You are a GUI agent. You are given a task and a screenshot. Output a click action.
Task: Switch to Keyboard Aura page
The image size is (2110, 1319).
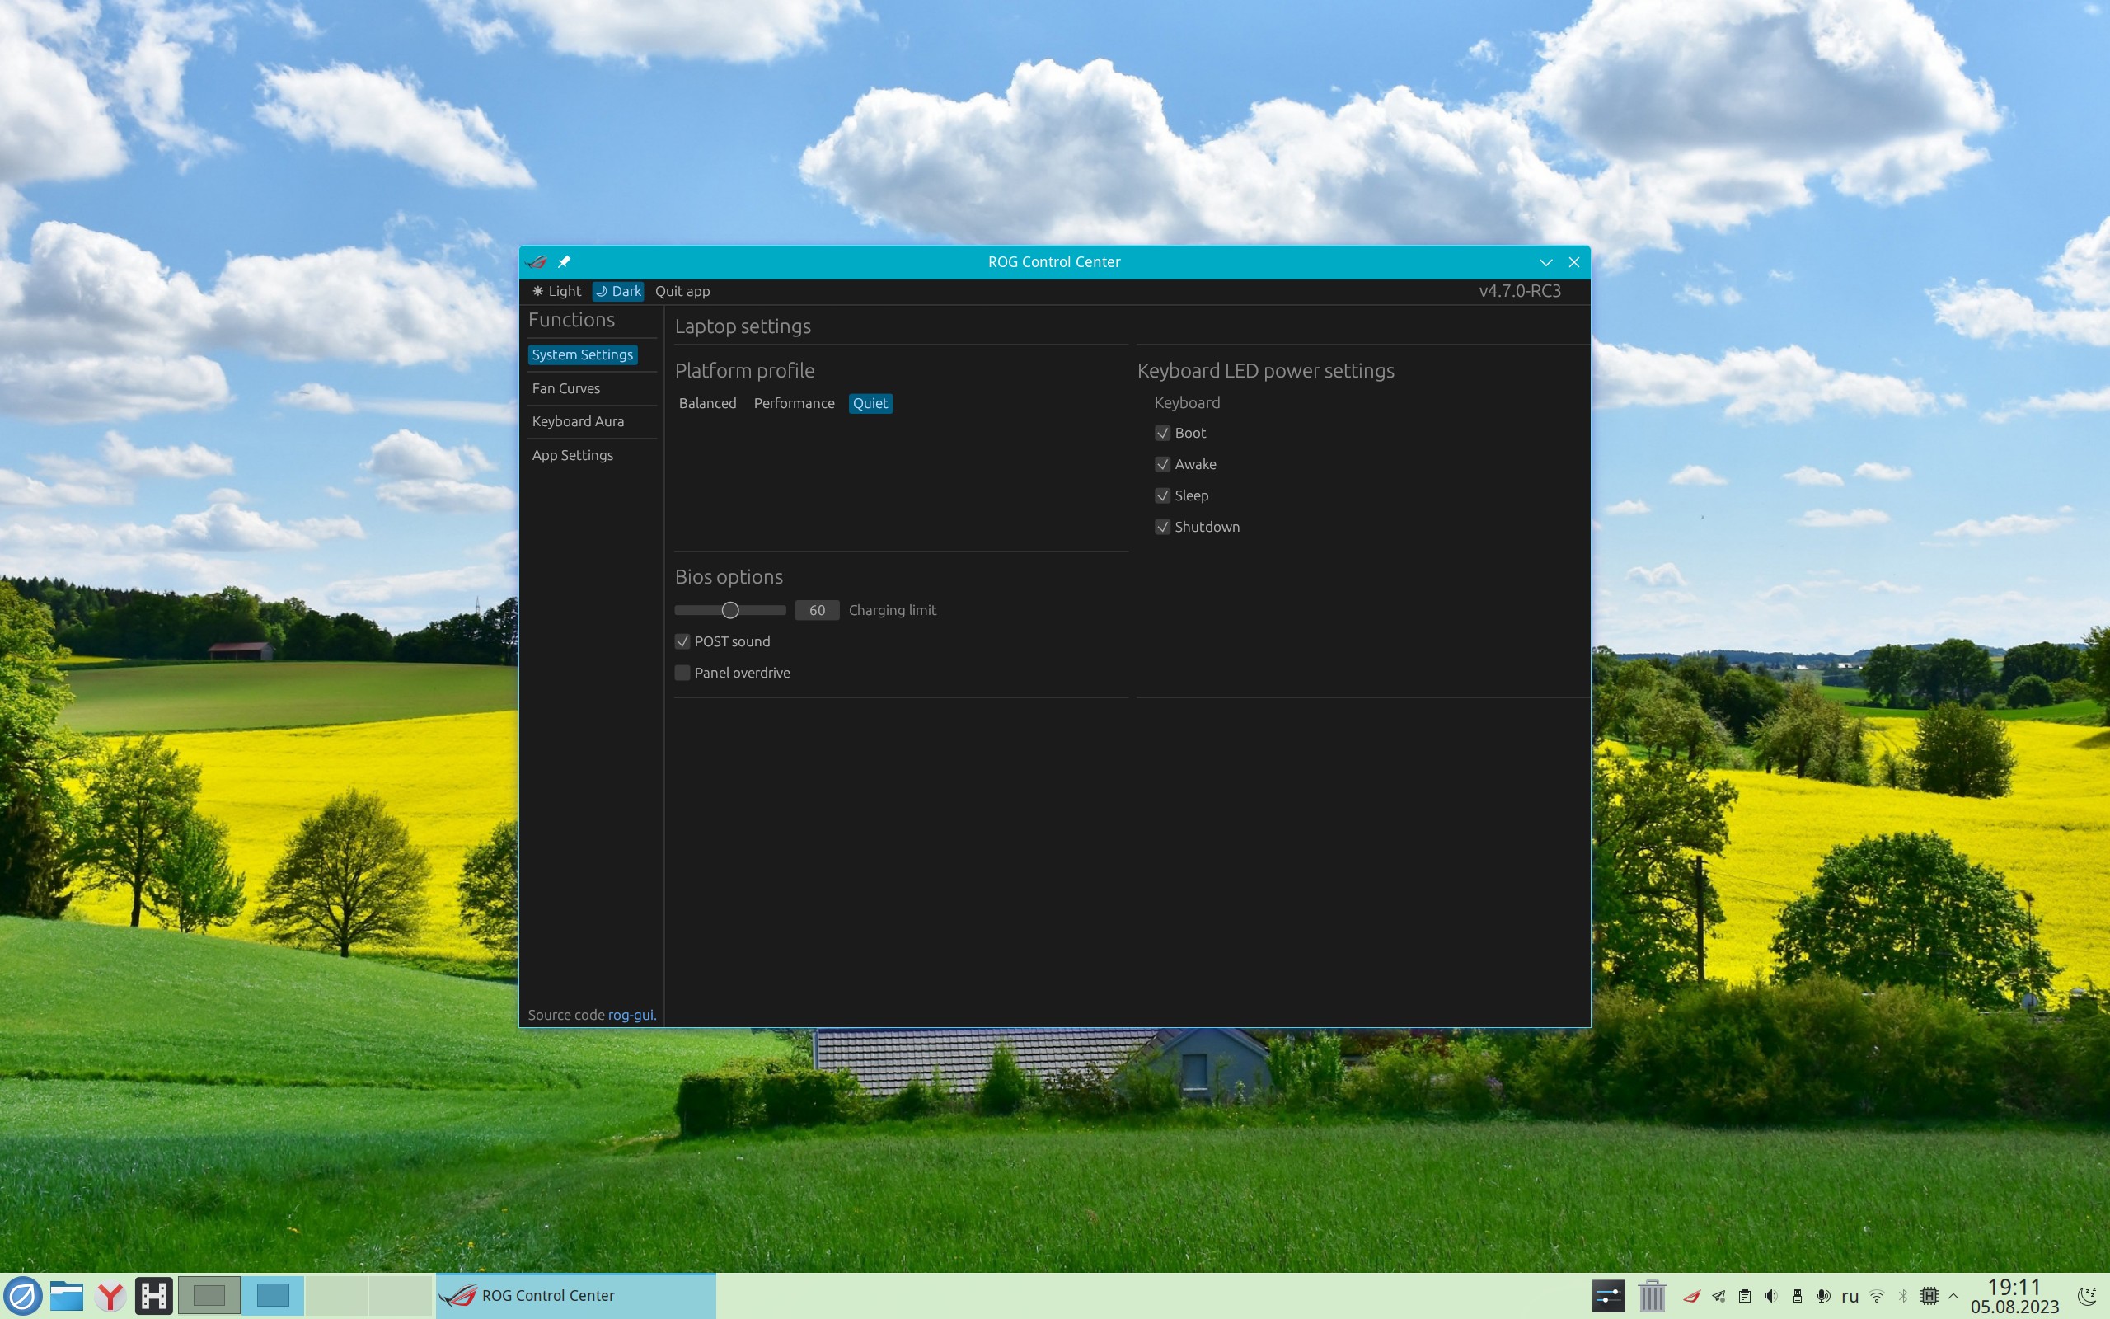(x=577, y=421)
